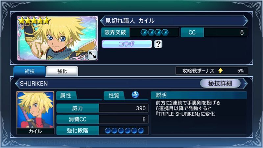Select the カイル skill portrait thumbnail

pyautogui.click(x=35, y=113)
